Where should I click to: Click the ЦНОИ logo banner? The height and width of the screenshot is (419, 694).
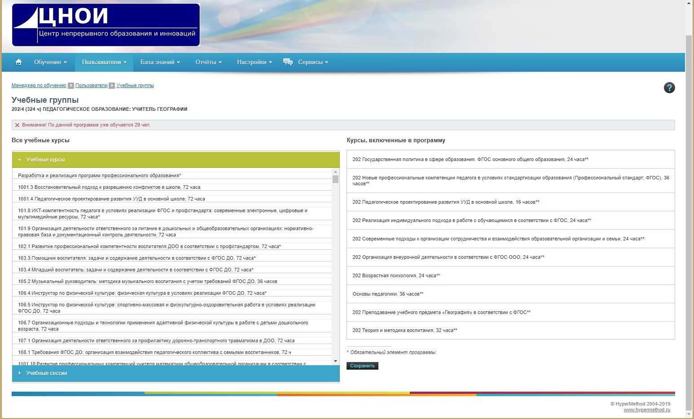pos(106,25)
